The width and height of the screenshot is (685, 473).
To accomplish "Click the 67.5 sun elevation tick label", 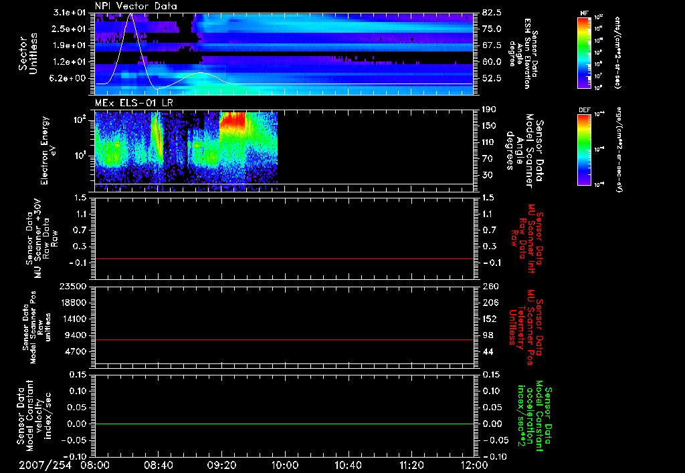I will coord(492,45).
